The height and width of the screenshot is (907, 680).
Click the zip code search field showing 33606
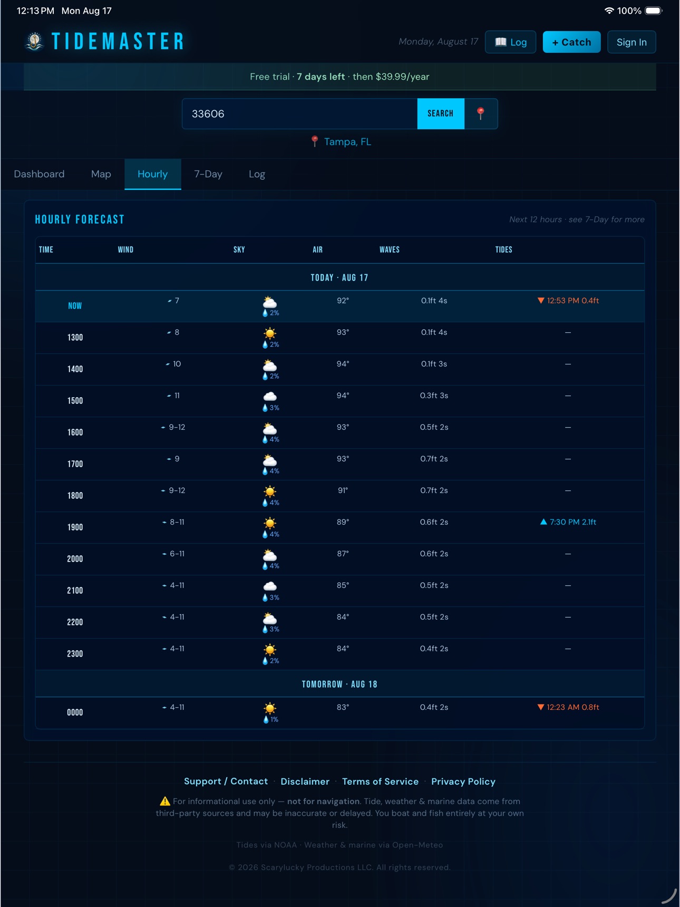300,113
